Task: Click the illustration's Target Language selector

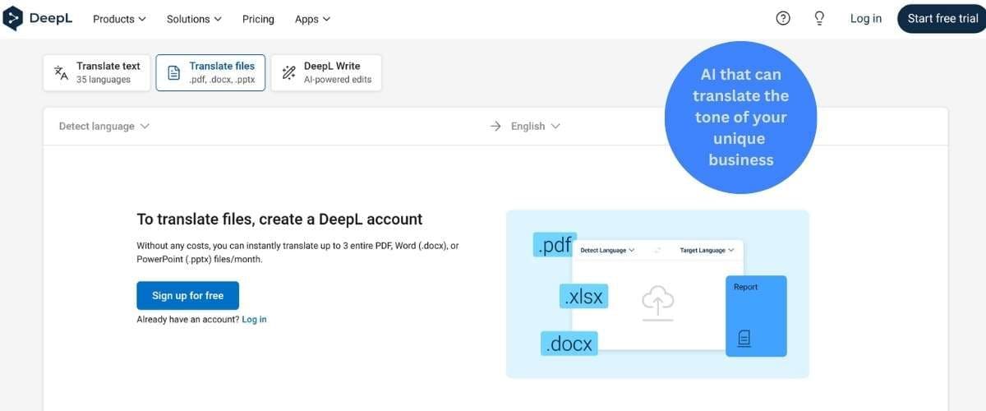Action: coord(706,250)
